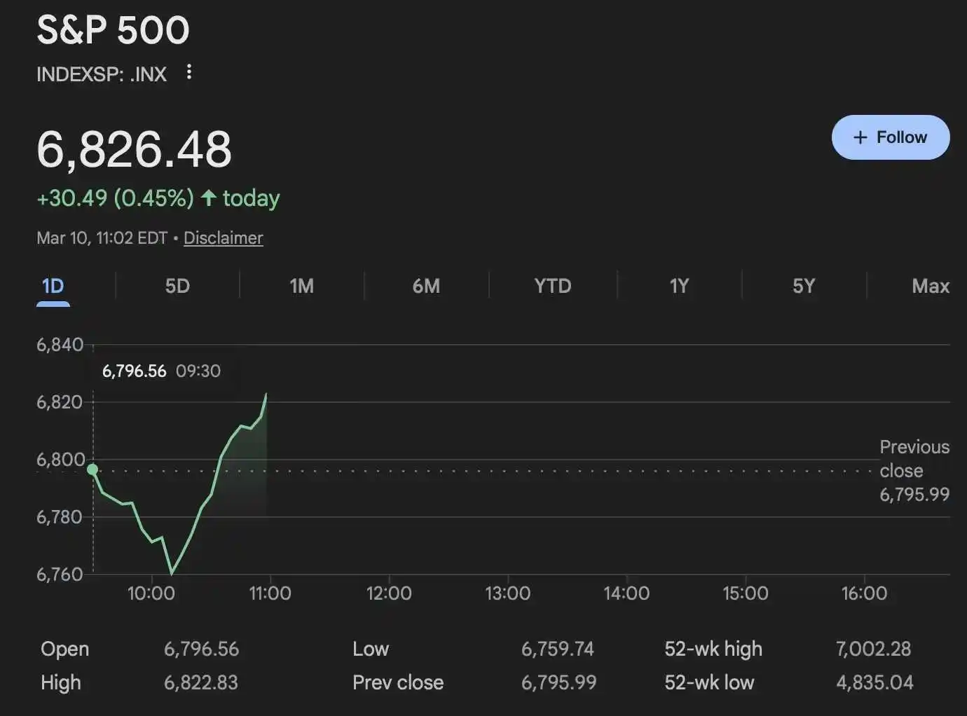Open the three-dot menu next to INDEXSP: .INX
967x716 pixels.
tap(188, 72)
